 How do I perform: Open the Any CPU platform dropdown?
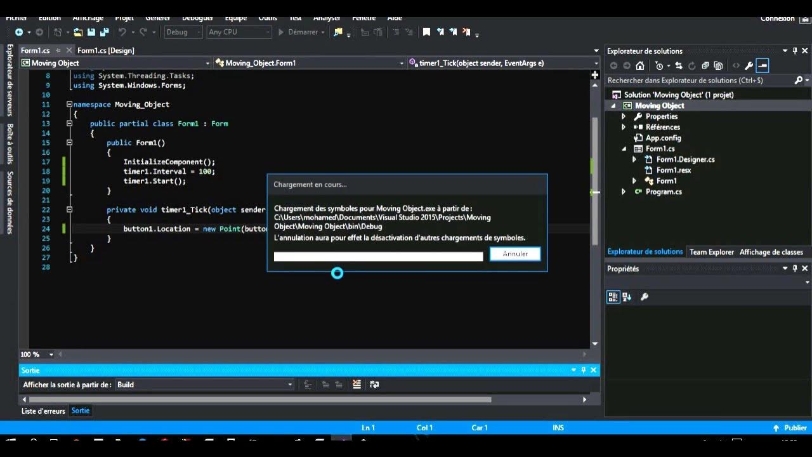(x=239, y=32)
